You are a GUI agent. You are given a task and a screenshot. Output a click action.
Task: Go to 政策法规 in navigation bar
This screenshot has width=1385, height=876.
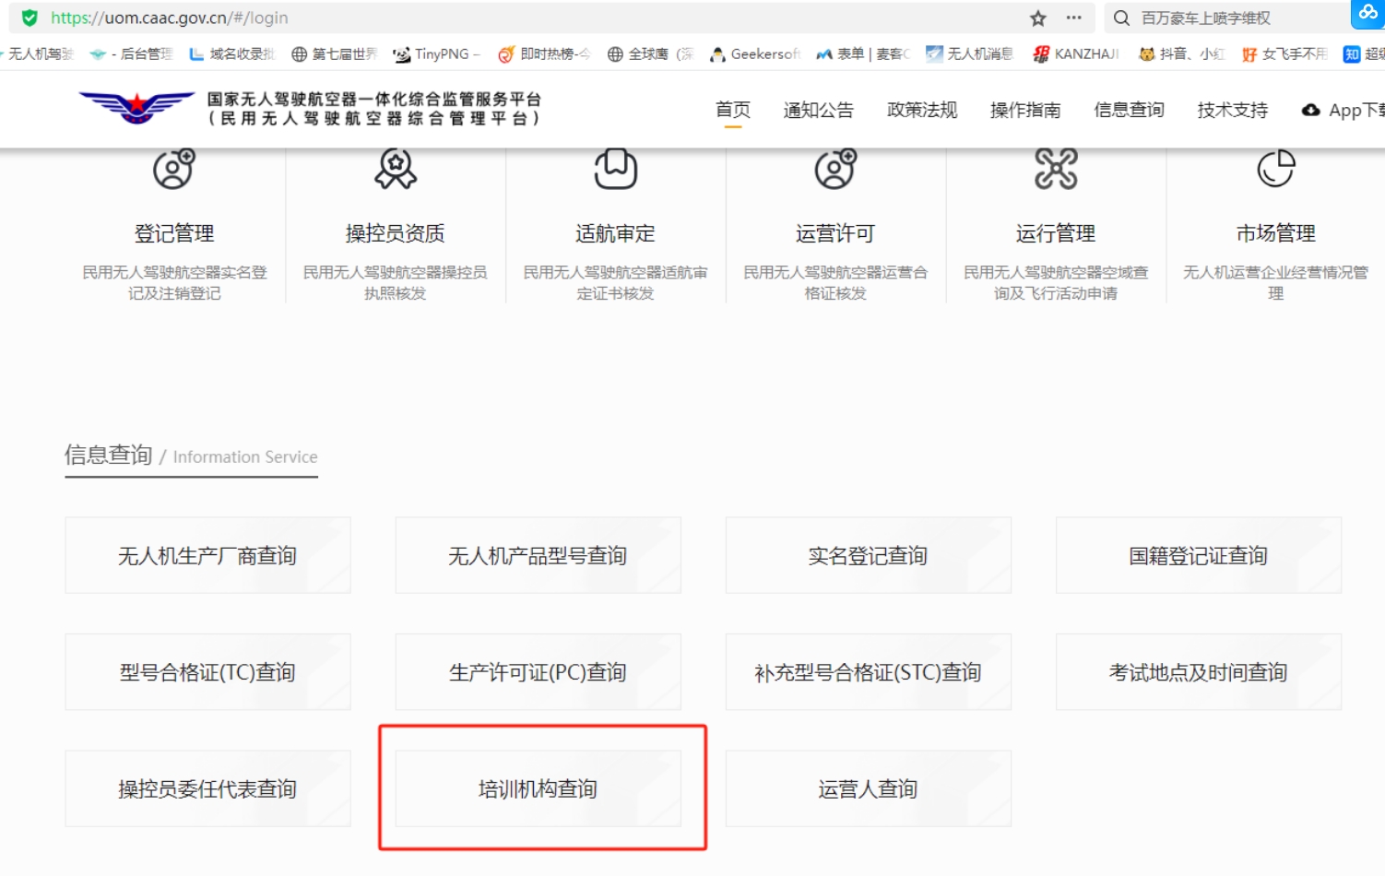point(922,110)
